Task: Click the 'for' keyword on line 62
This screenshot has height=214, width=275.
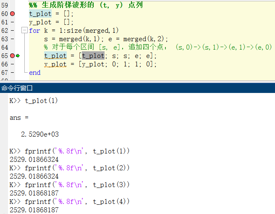Action: (x=34, y=31)
